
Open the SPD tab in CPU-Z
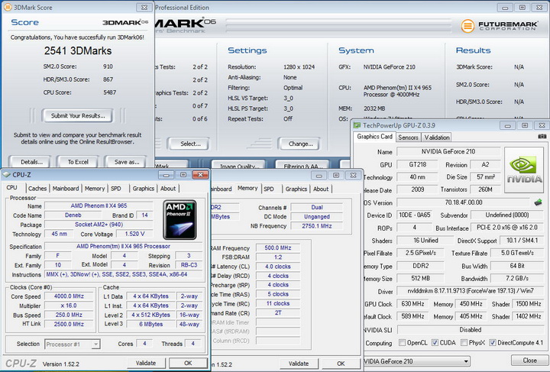pyautogui.click(x=115, y=188)
